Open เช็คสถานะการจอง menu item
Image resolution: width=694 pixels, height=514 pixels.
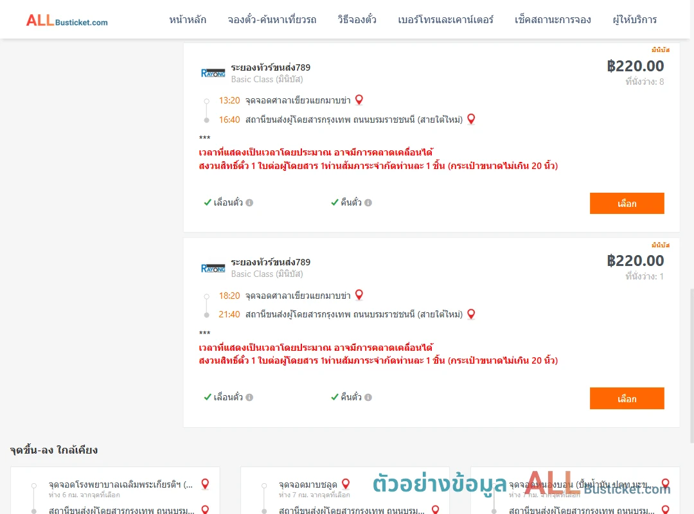point(553,19)
